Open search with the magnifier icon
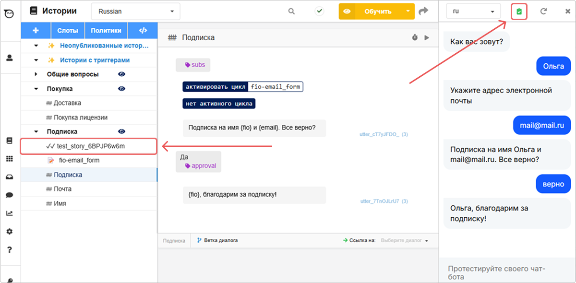 click(291, 11)
